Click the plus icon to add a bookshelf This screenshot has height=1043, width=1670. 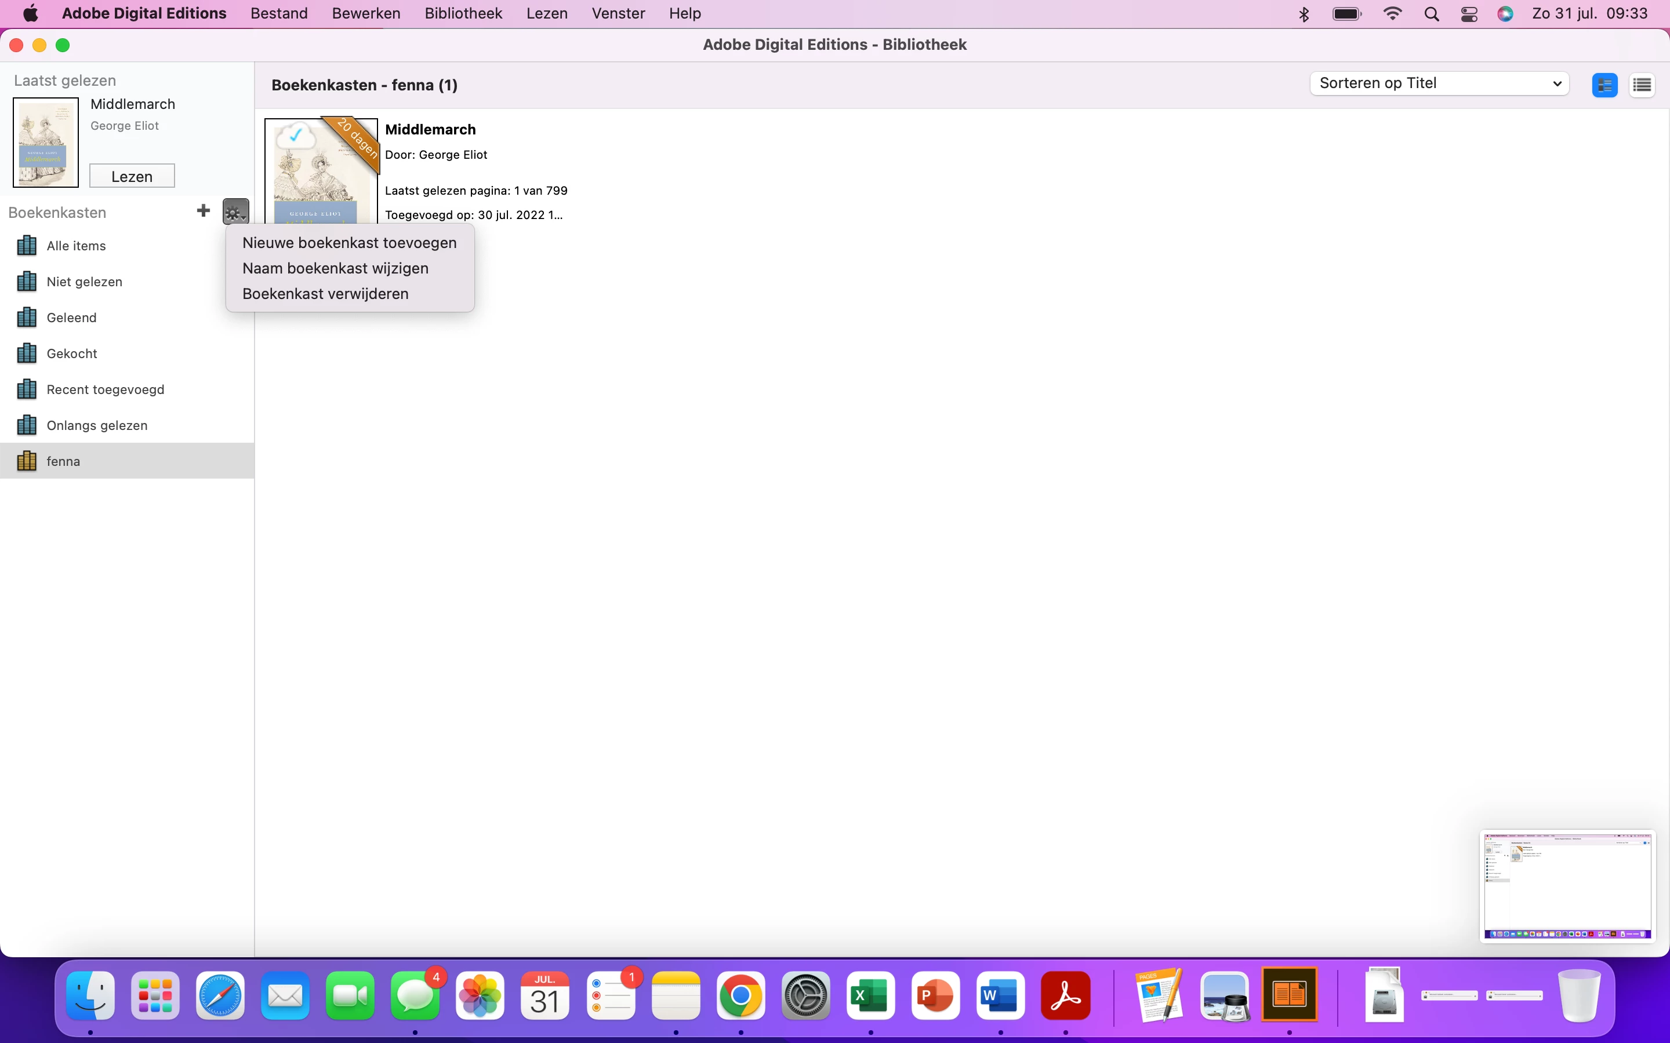[203, 211]
